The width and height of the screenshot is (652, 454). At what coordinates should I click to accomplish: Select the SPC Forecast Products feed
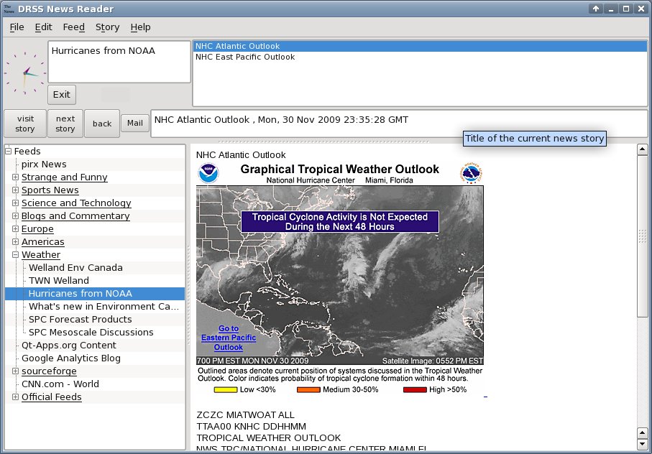(x=81, y=319)
